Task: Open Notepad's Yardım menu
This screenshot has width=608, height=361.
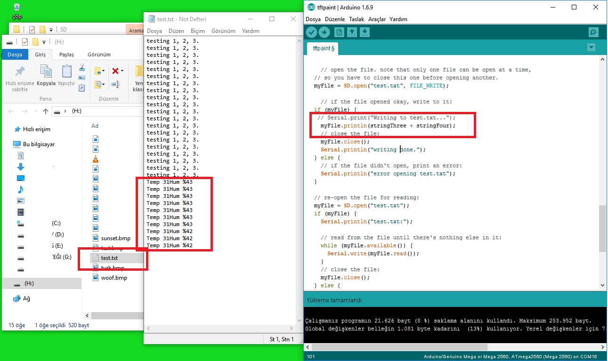Action: point(251,31)
